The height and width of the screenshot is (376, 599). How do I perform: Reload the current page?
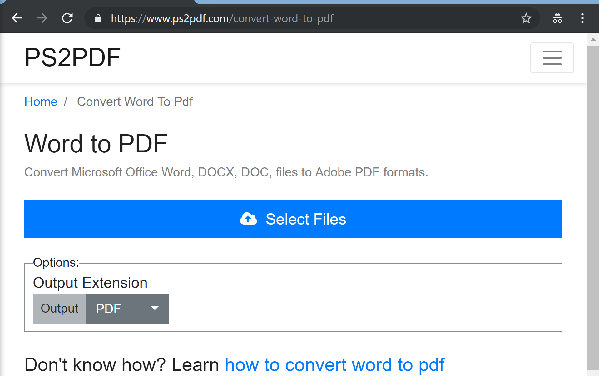click(x=67, y=18)
